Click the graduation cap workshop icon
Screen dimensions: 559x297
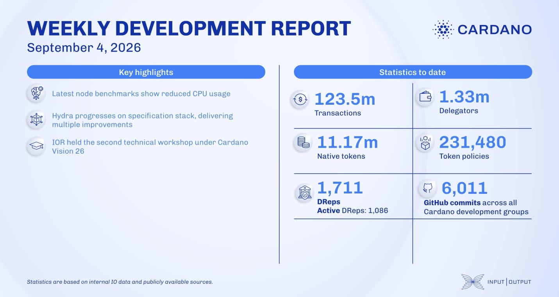point(37,146)
